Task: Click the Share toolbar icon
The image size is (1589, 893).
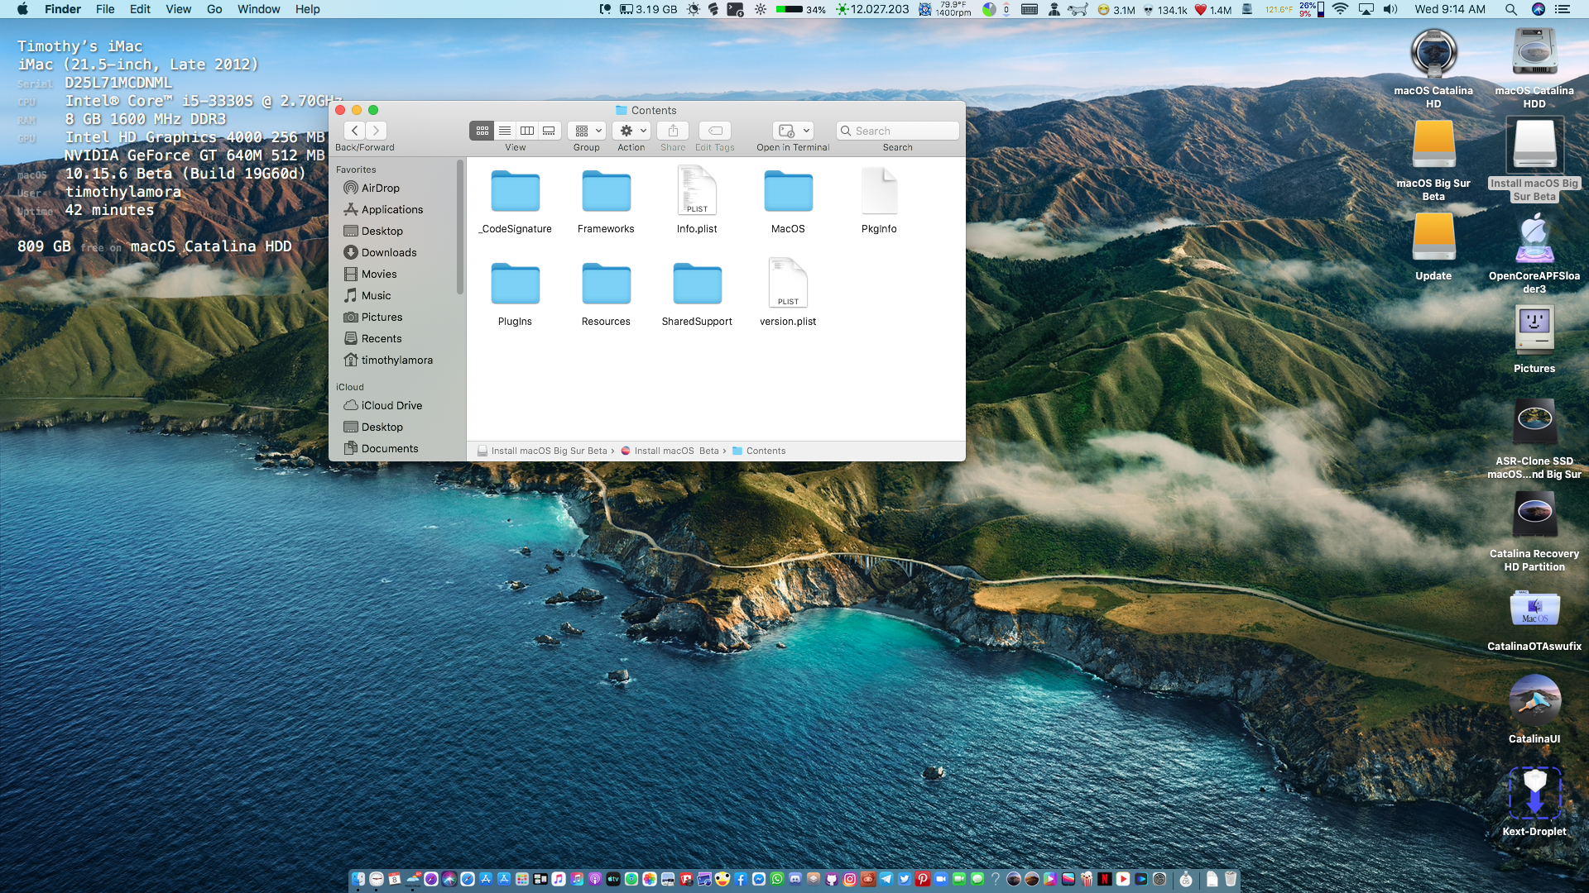Action: [673, 131]
